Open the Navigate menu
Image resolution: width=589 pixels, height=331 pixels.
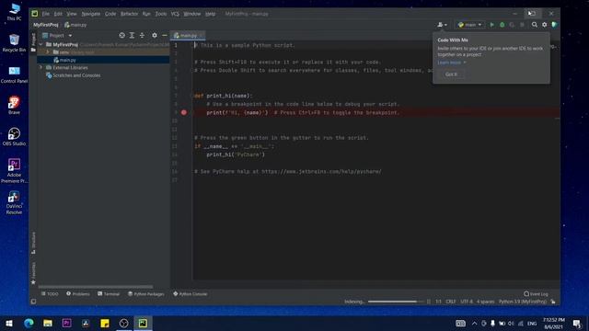[x=91, y=14]
